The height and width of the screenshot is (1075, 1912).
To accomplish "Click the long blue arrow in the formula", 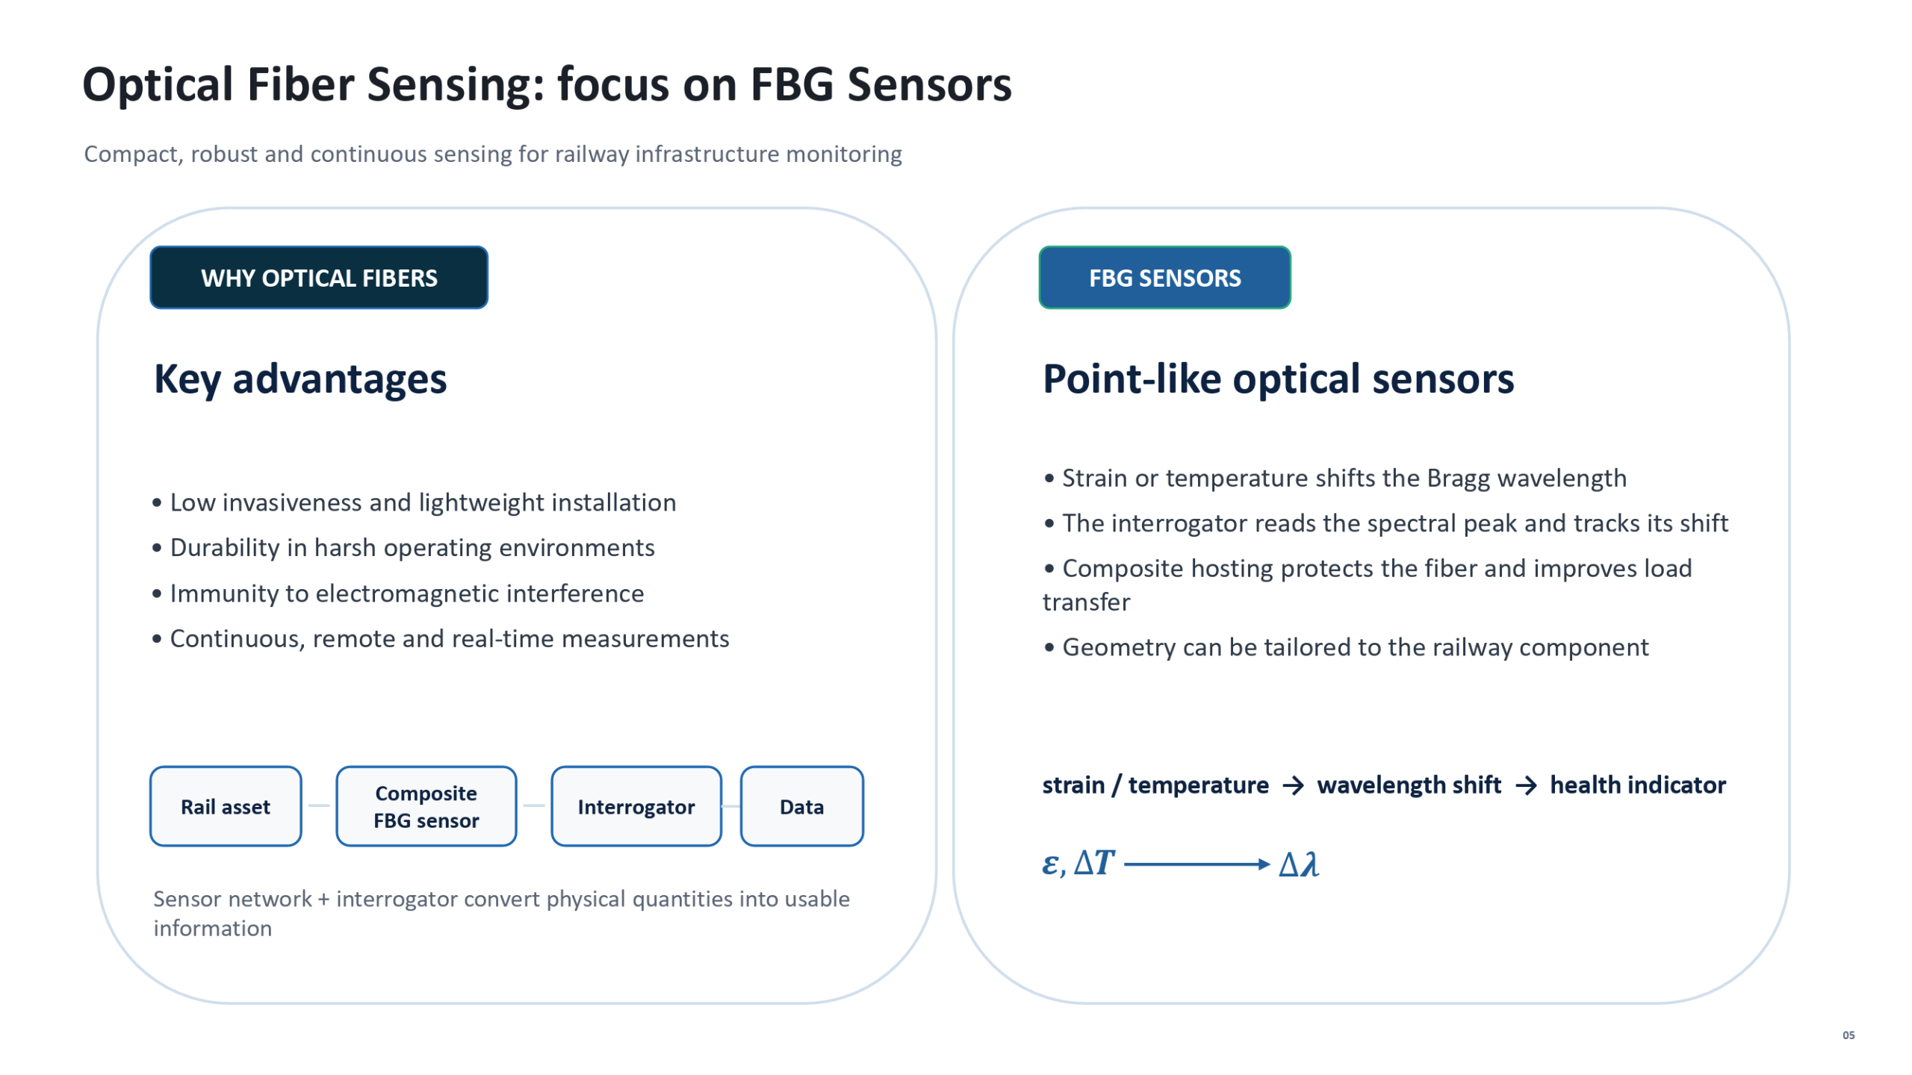I will point(1196,864).
